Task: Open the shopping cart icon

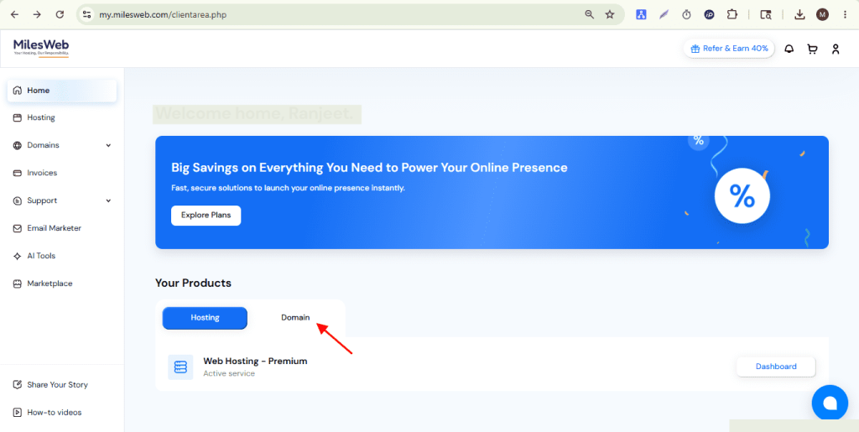Action: pyautogui.click(x=812, y=49)
